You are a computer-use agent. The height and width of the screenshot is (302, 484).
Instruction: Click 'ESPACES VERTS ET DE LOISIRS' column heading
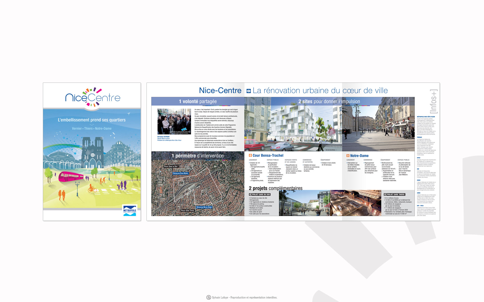291,161
